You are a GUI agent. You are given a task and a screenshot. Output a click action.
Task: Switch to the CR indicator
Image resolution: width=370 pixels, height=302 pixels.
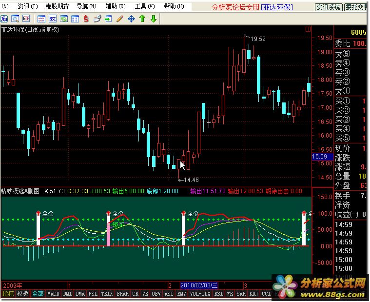point(136,294)
